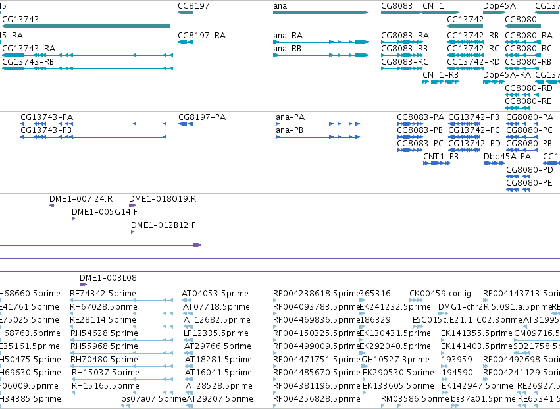Select transcript CG8080-RB
The width and height of the screenshot is (560, 409).
pyautogui.click(x=523, y=68)
